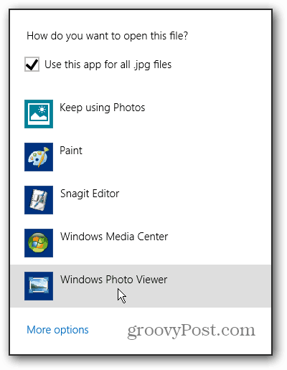This screenshot has width=287, height=370.
Task: Click the 'Use this app for all .jpg files' label
Action: tap(108, 65)
